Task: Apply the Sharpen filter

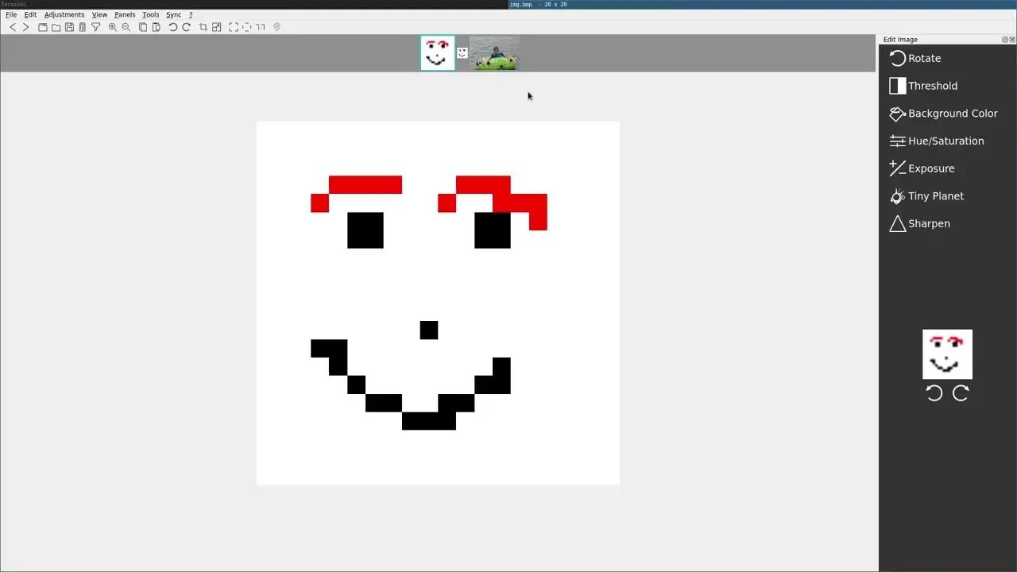Action: coord(928,223)
